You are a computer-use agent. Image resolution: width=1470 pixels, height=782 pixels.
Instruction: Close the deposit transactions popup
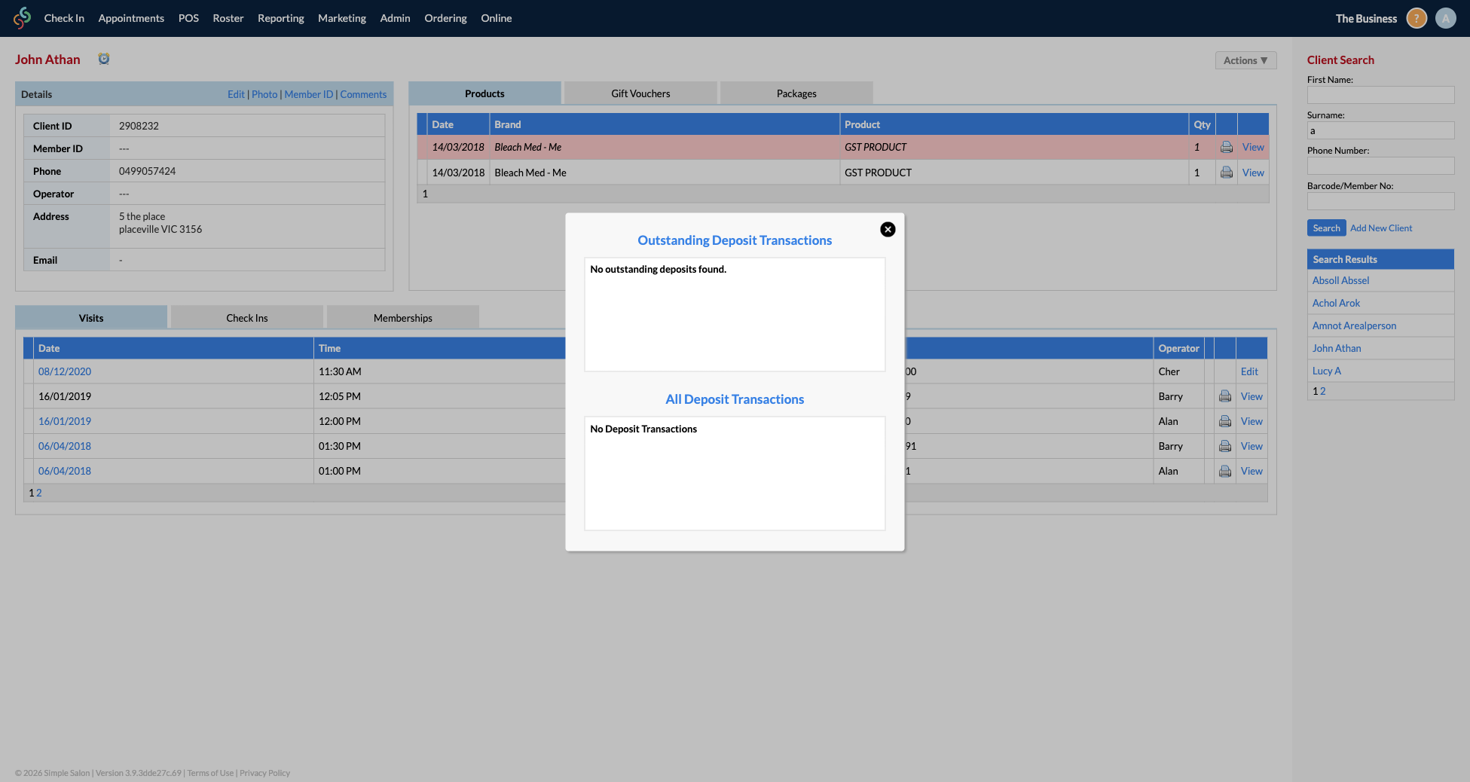(888, 229)
